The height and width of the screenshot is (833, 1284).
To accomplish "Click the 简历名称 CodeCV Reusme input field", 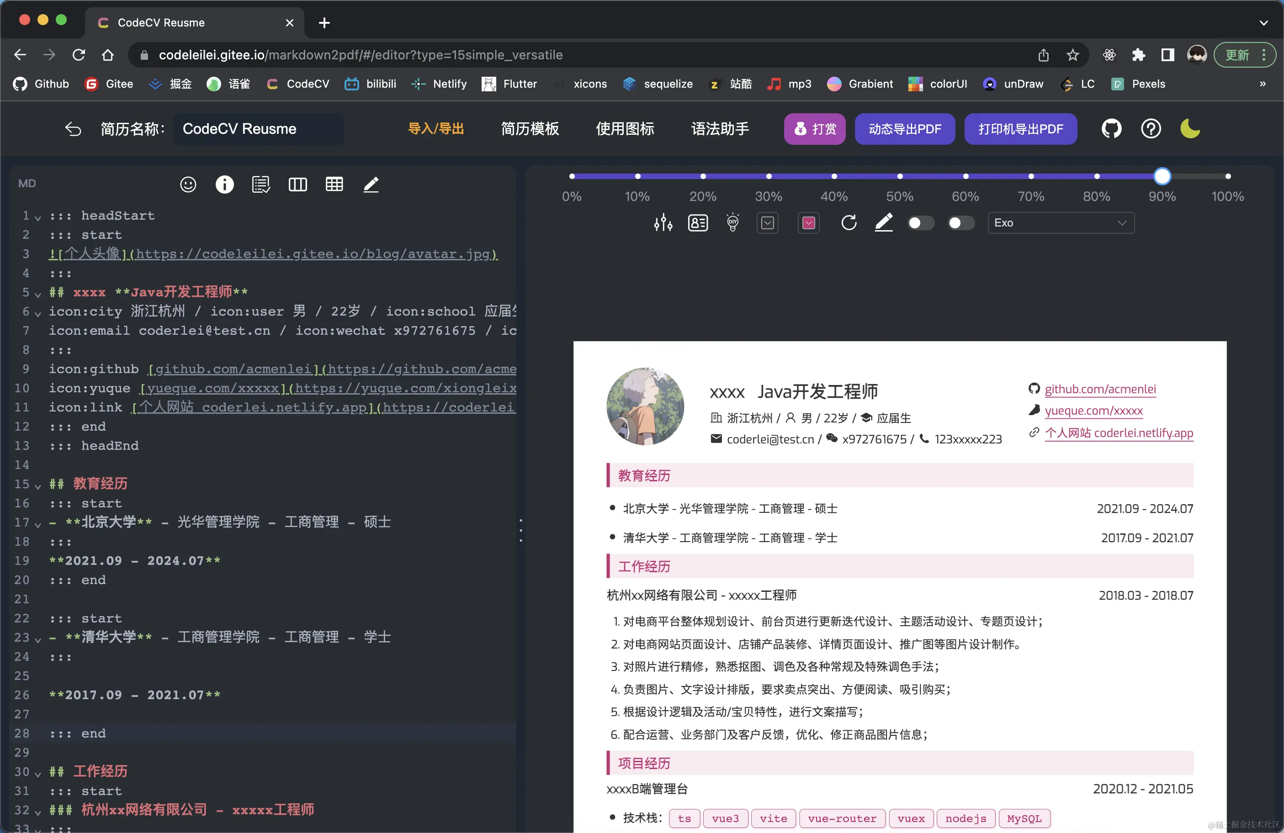I will pyautogui.click(x=258, y=129).
